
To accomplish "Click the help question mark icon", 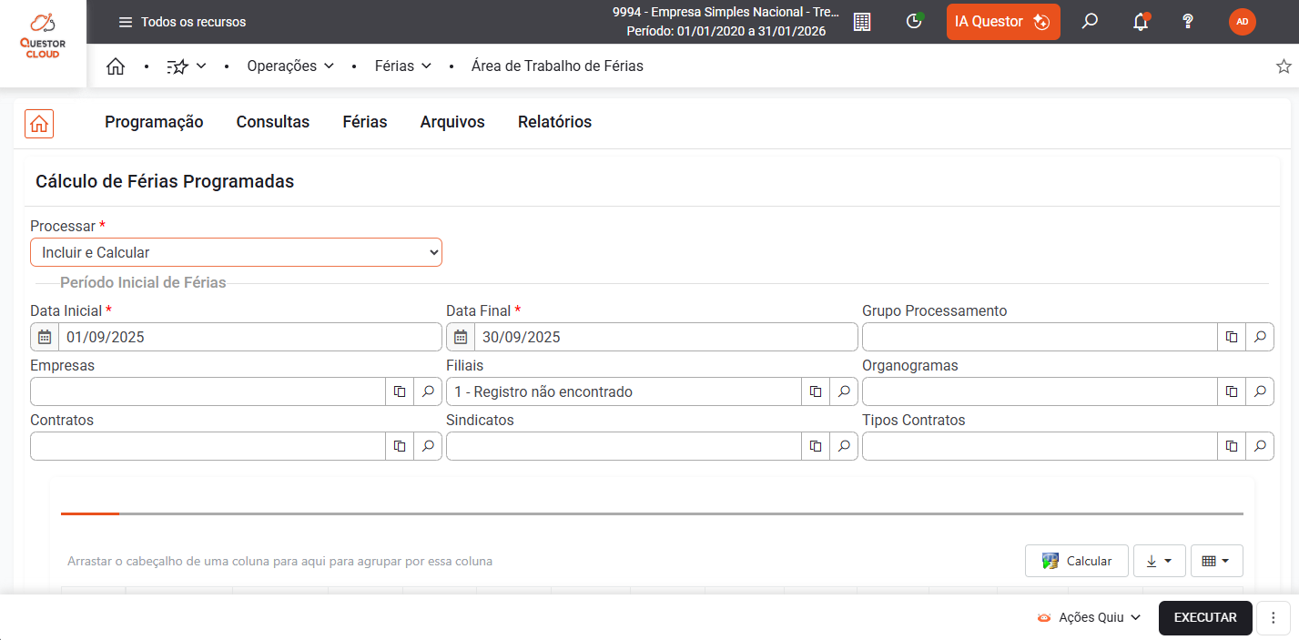I will tap(1187, 22).
